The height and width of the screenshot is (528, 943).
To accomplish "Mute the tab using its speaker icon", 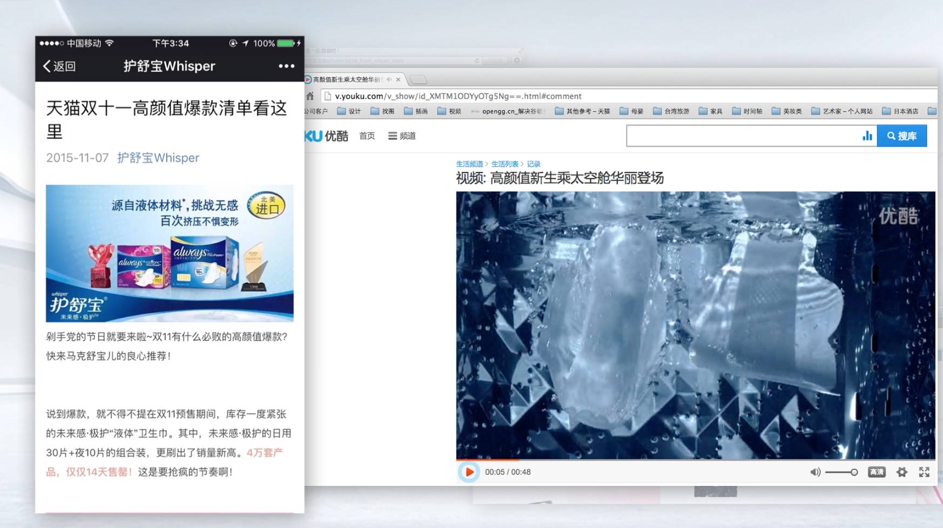I will [389, 79].
